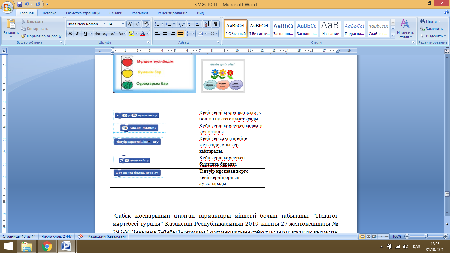Increase font size with the grow font icon

(130, 24)
